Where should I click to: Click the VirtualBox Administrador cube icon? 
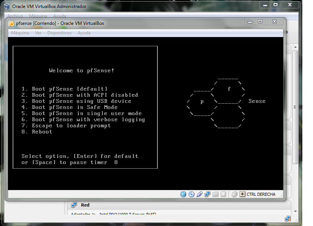(7, 7)
